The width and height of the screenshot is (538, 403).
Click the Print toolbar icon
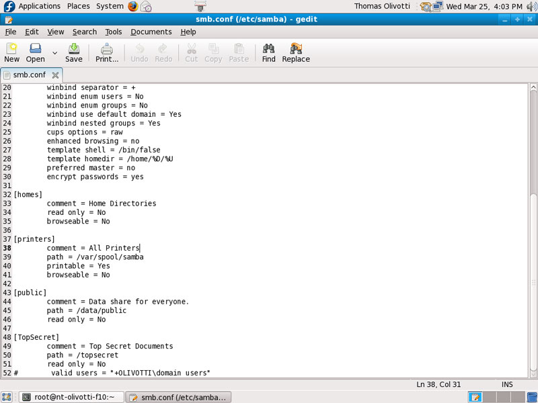(x=107, y=52)
